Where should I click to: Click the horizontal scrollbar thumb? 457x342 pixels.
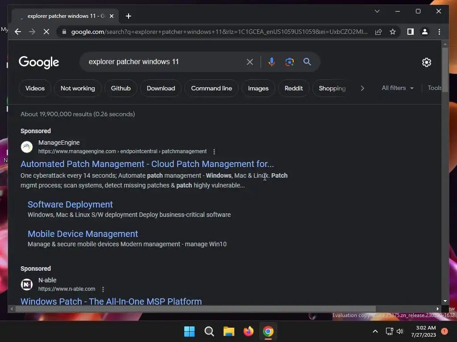tap(195, 309)
